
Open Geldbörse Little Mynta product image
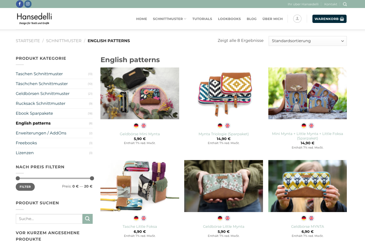pos(224,186)
